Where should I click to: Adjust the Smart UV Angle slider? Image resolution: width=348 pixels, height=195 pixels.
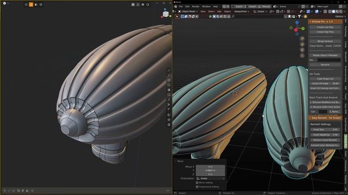tap(325, 83)
